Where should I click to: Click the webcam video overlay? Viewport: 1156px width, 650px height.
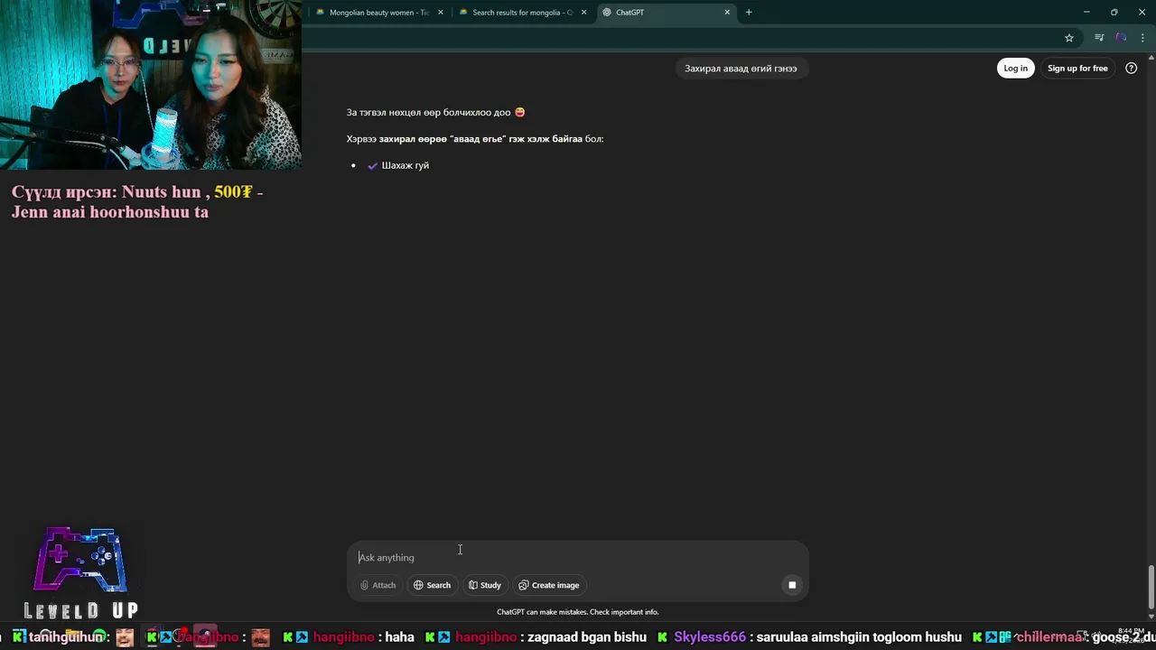(x=151, y=85)
